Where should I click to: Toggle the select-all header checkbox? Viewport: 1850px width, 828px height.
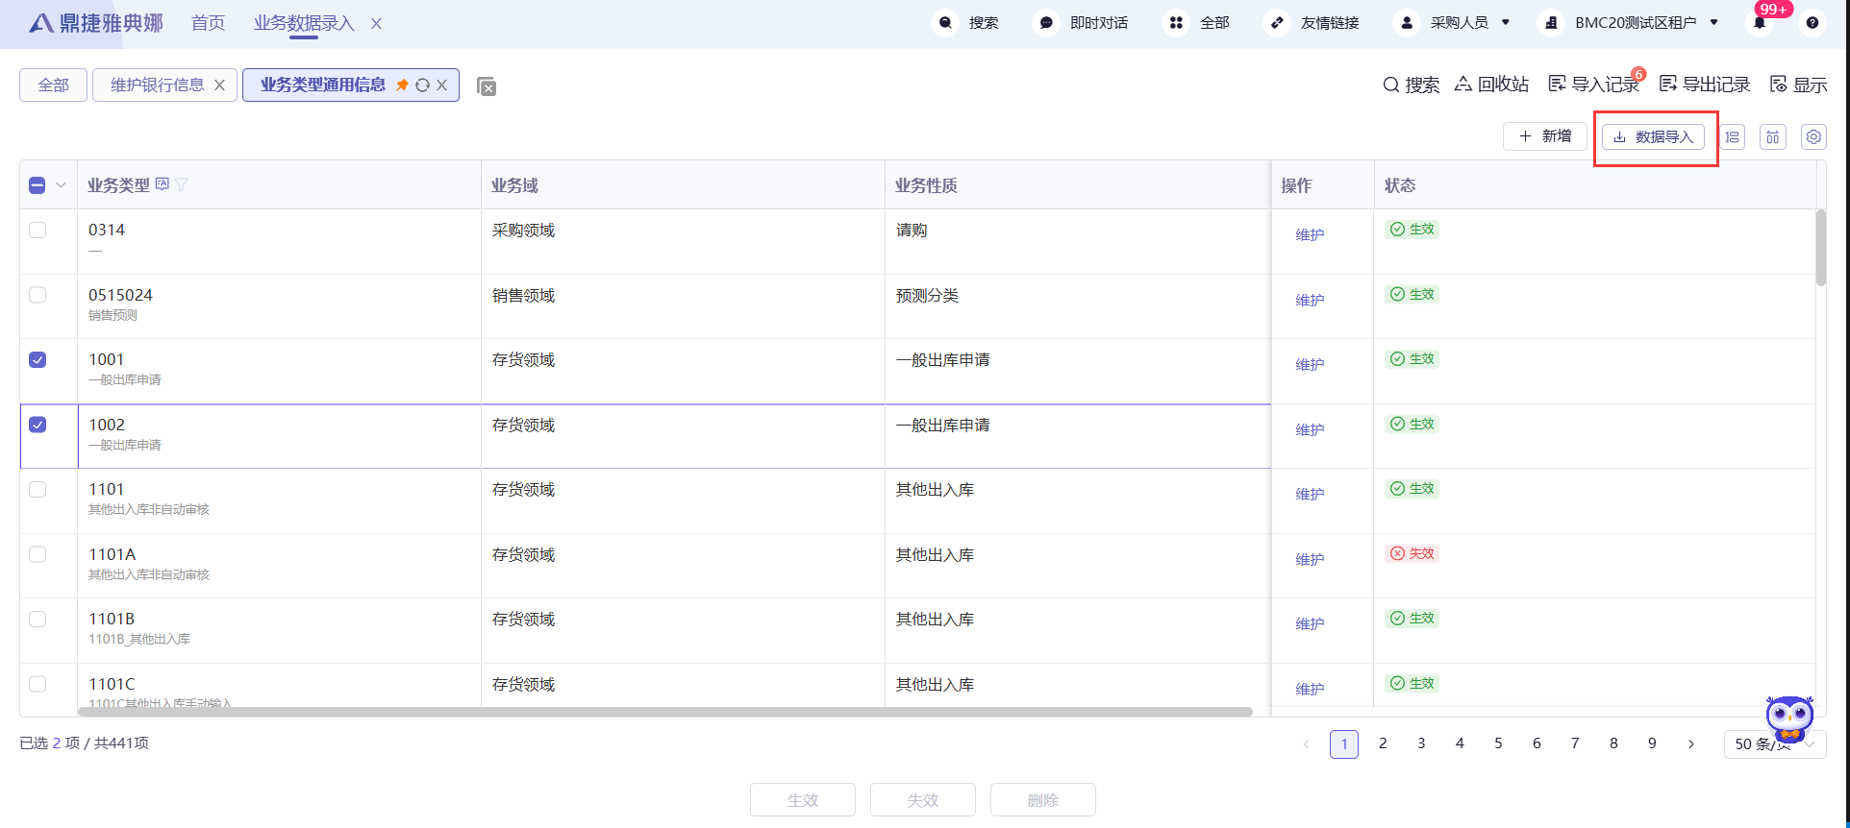37,185
